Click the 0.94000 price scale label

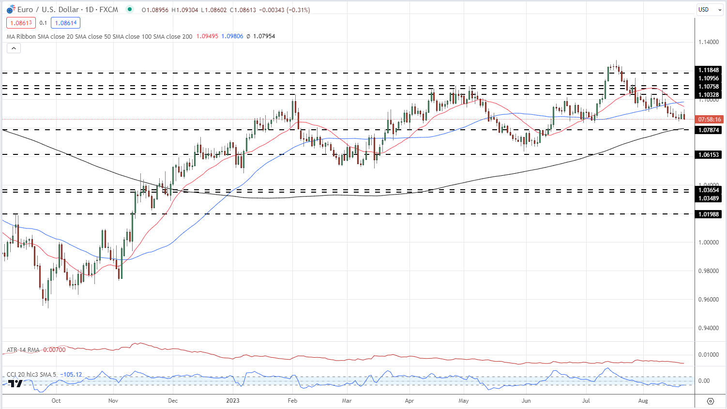[709, 328]
